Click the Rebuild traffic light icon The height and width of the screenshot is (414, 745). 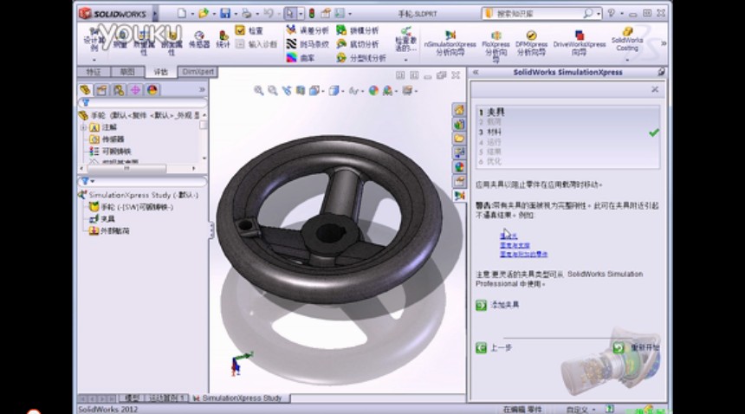[312, 13]
